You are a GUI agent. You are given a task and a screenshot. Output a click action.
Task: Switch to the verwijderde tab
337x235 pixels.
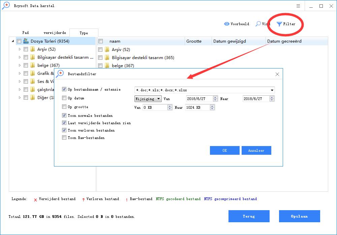(55, 33)
